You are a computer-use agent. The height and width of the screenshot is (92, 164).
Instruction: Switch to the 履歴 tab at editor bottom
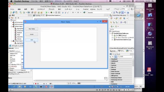(x=79, y=83)
